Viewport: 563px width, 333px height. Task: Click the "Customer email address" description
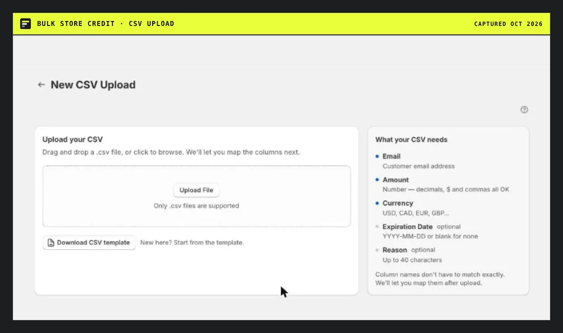[418, 166]
